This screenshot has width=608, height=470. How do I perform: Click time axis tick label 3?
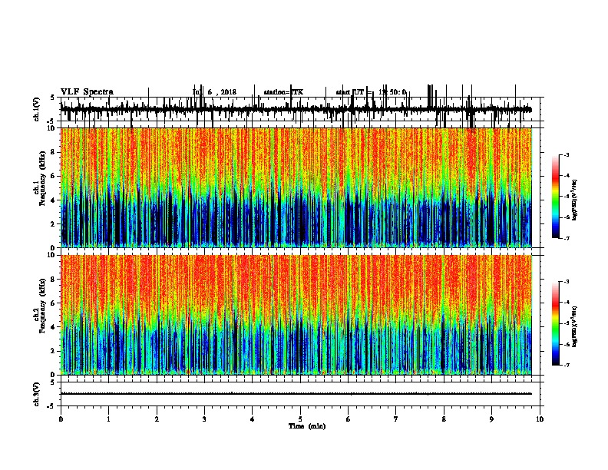204,419
